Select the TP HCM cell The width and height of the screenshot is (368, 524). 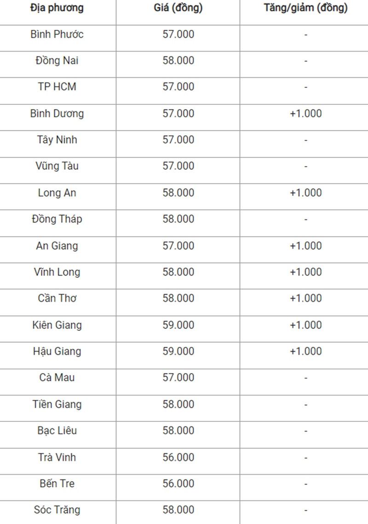coord(57,87)
